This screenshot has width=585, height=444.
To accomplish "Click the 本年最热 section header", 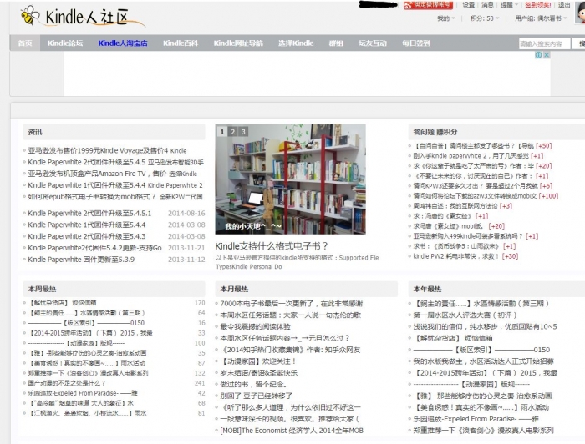I will coord(428,289).
